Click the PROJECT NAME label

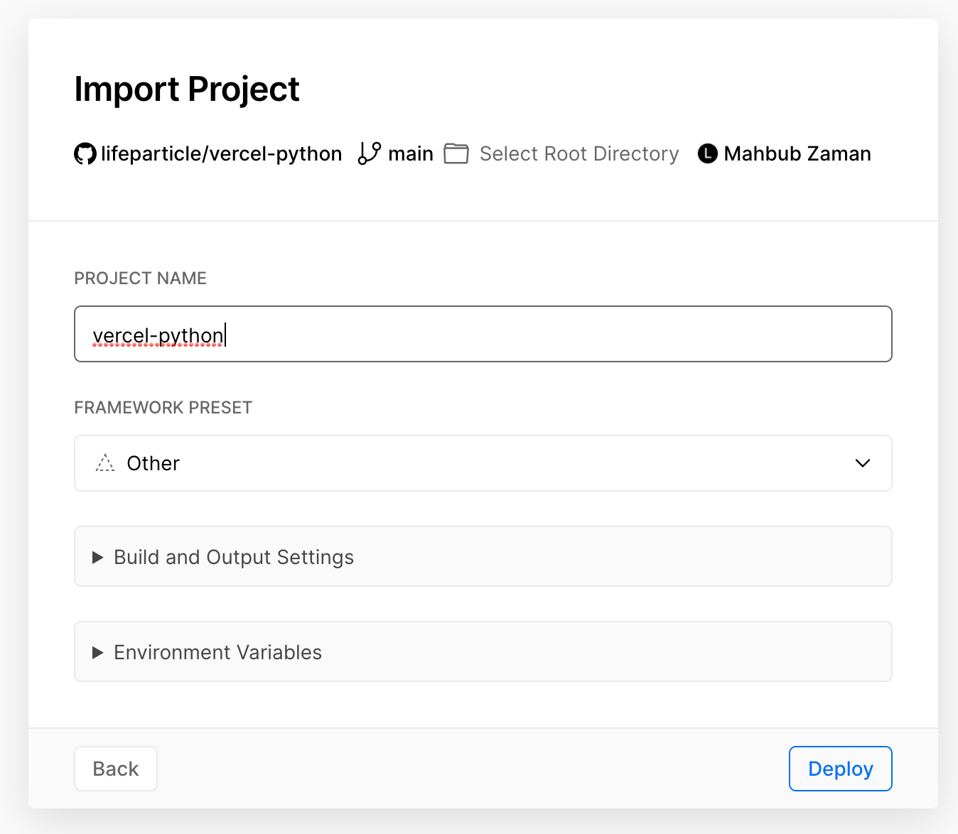(141, 278)
